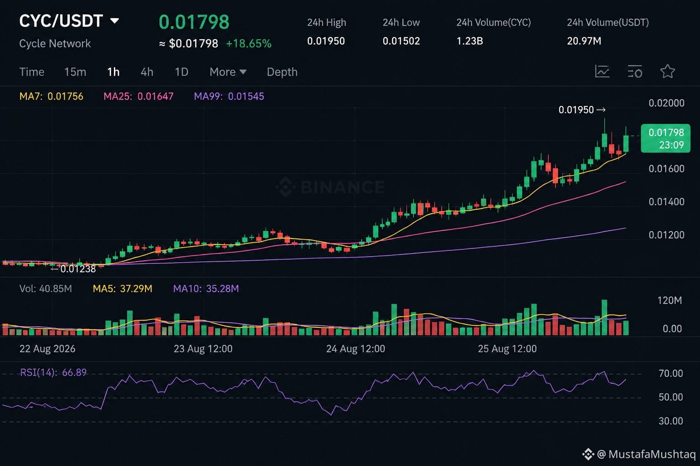The height and width of the screenshot is (466, 700).
Task: Click the 0.01950 high marker on the chart
Action: point(582,110)
